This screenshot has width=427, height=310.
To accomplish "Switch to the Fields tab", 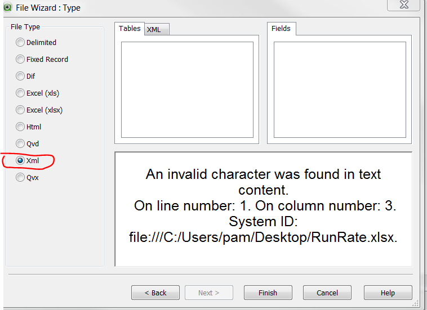I will point(281,29).
